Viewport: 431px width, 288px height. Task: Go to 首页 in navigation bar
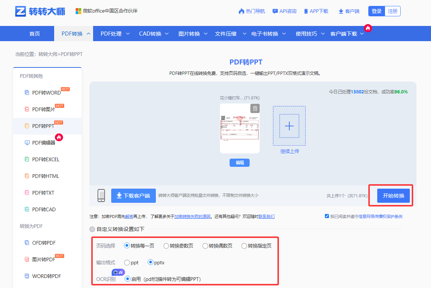[34, 34]
